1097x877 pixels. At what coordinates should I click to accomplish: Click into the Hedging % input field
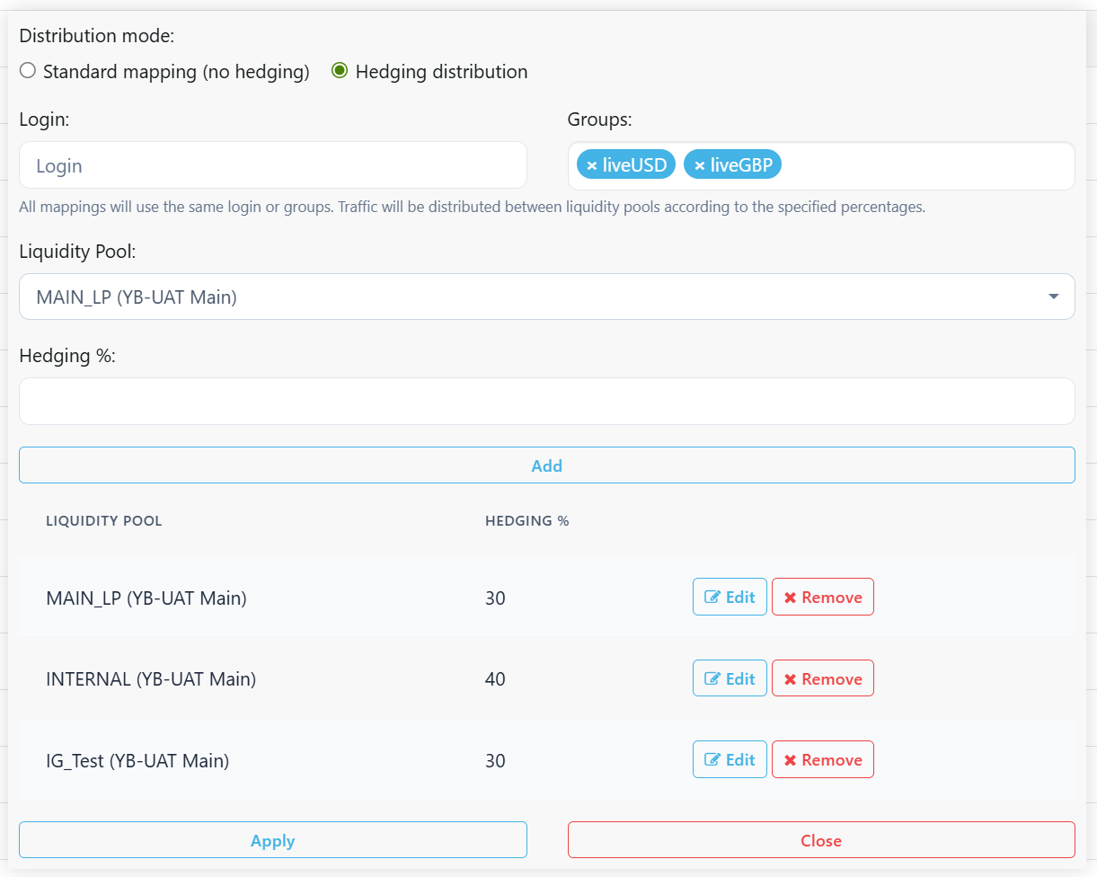click(546, 401)
